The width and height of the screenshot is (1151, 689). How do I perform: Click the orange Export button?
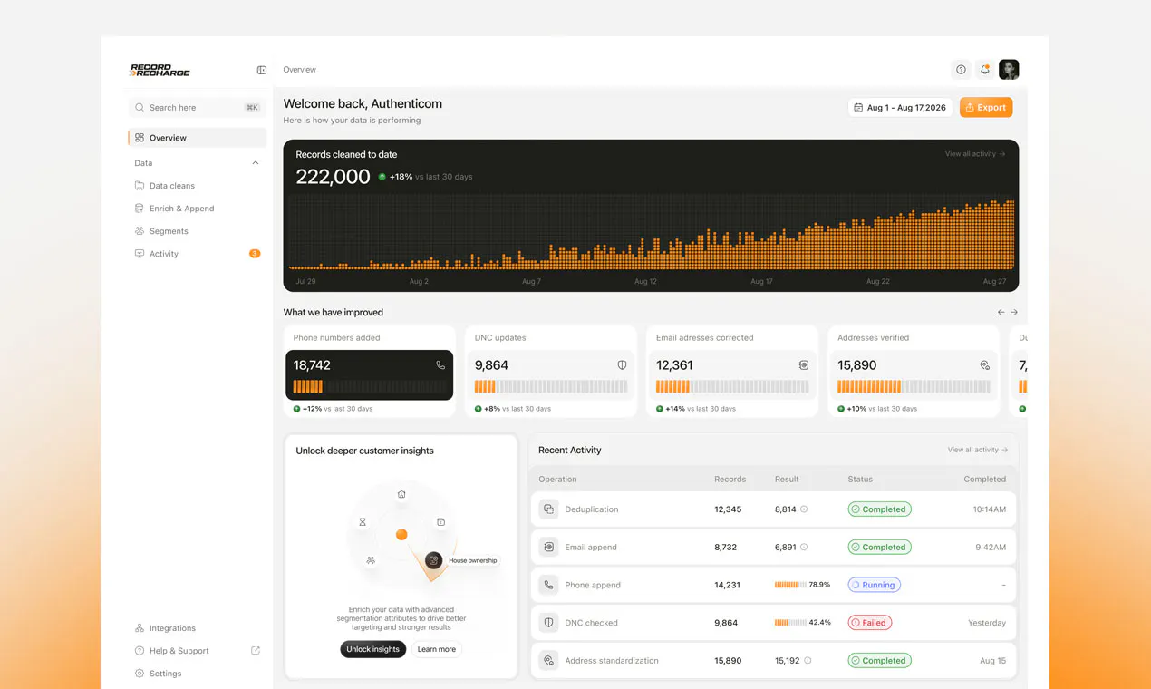click(x=986, y=107)
